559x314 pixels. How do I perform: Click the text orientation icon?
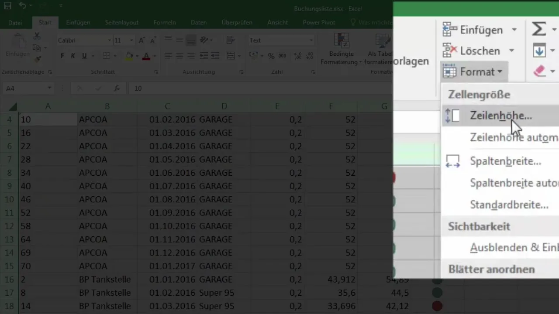pyautogui.click(x=204, y=40)
